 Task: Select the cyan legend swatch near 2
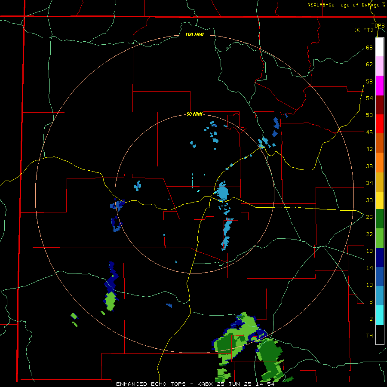380,315
